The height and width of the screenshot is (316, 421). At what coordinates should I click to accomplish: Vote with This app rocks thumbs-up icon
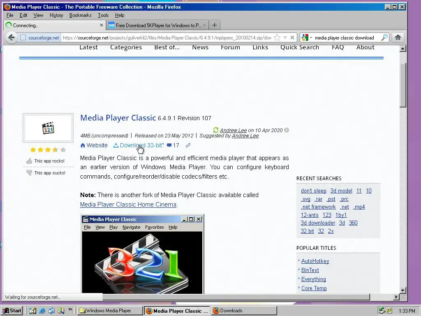pos(29,161)
